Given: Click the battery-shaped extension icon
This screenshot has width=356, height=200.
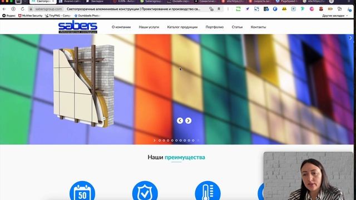Looking at the screenshot, I should point(330,9).
